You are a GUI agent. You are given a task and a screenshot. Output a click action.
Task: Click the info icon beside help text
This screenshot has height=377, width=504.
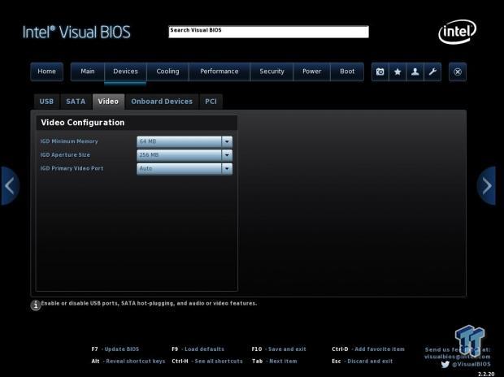click(x=35, y=305)
